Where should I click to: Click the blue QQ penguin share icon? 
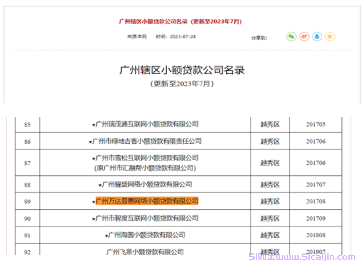point(317,36)
